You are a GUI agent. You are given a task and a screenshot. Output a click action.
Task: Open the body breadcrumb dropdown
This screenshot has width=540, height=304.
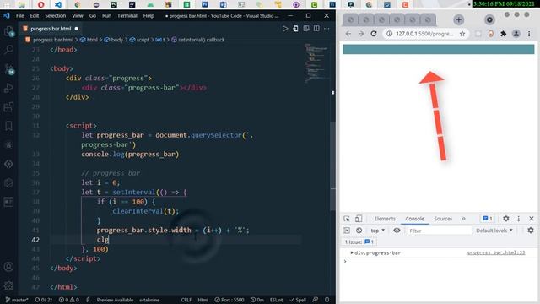click(113, 40)
